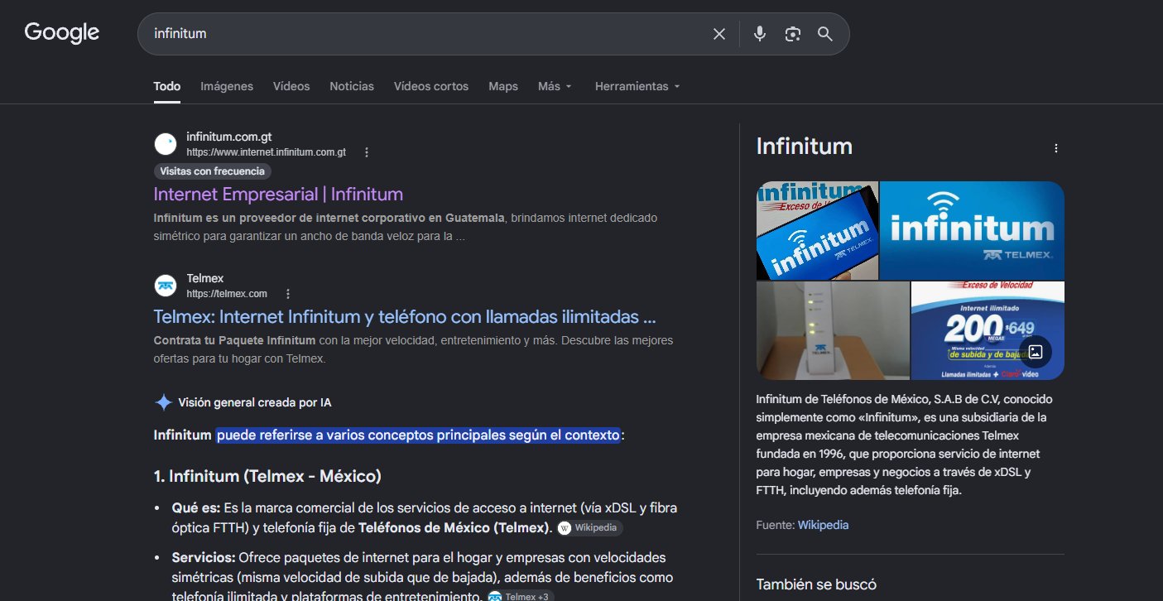Viewport: 1163px width, 601px height.
Task: Select the Todo results tab
Action: 167,86
